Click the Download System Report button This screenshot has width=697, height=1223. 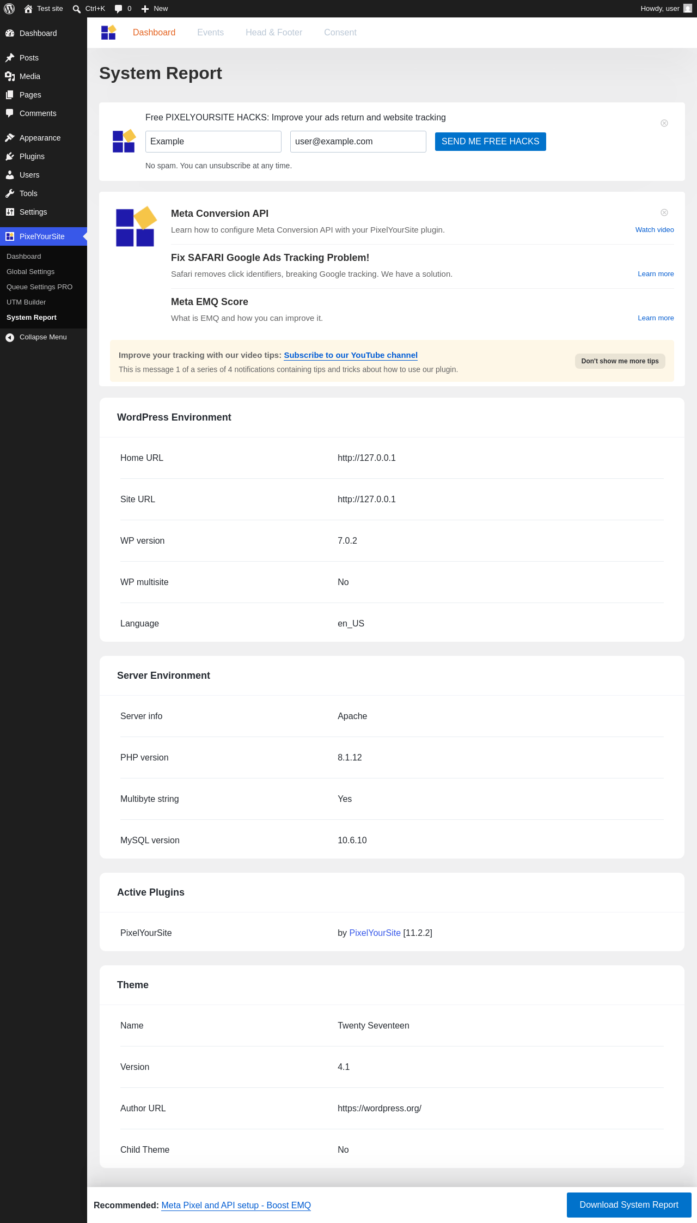pos(629,1205)
